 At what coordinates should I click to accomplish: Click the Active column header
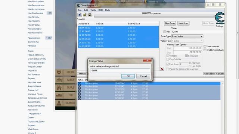81,80
